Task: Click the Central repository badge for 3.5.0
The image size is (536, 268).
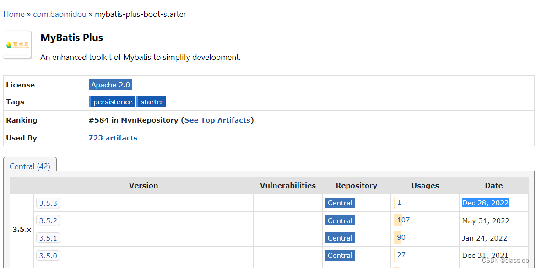Action: [340, 255]
